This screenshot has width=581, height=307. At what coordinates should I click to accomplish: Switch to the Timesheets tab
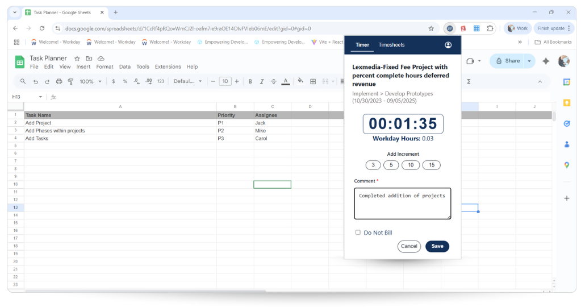391,45
